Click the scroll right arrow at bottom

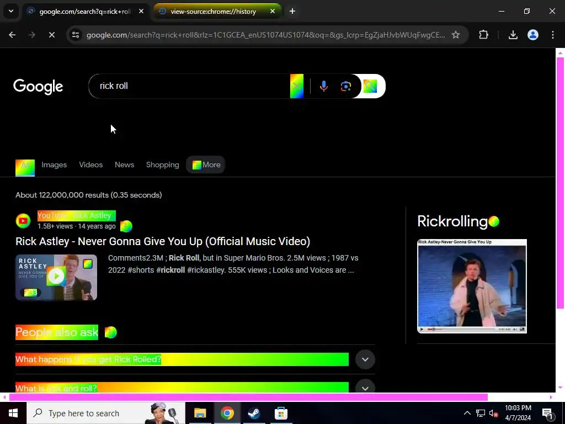tap(551, 397)
